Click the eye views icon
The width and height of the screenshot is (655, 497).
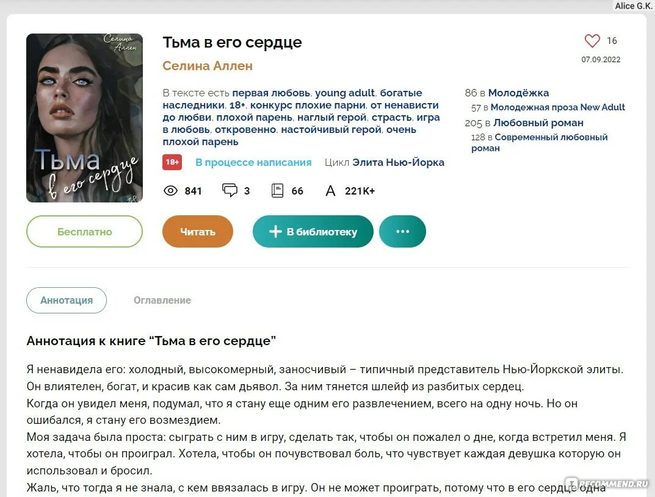pyautogui.click(x=170, y=191)
